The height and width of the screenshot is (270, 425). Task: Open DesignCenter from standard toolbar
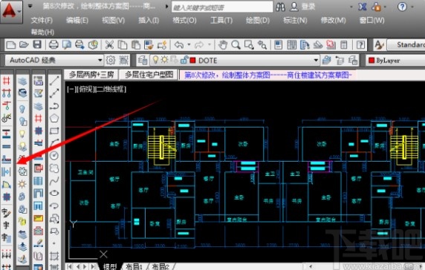click(x=292, y=45)
